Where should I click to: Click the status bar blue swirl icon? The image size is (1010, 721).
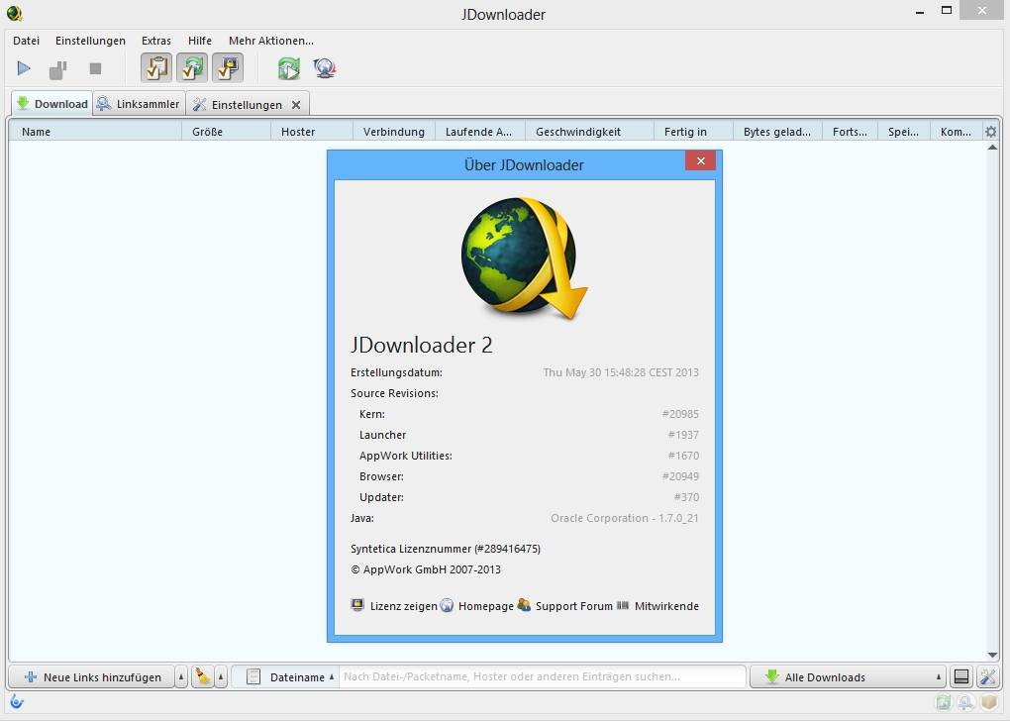16,701
